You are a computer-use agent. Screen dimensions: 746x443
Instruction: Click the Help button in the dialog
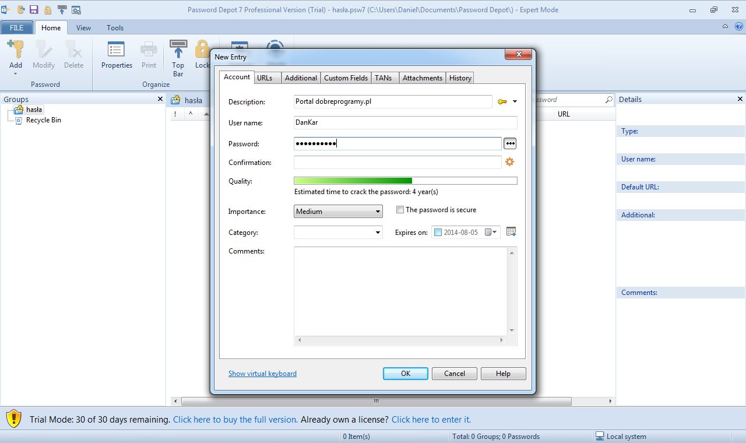click(503, 374)
